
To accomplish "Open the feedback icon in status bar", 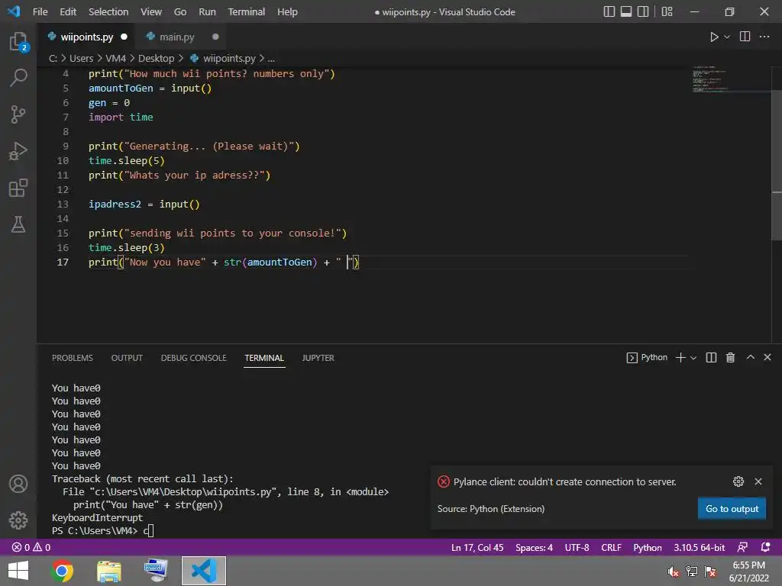I will (742, 547).
